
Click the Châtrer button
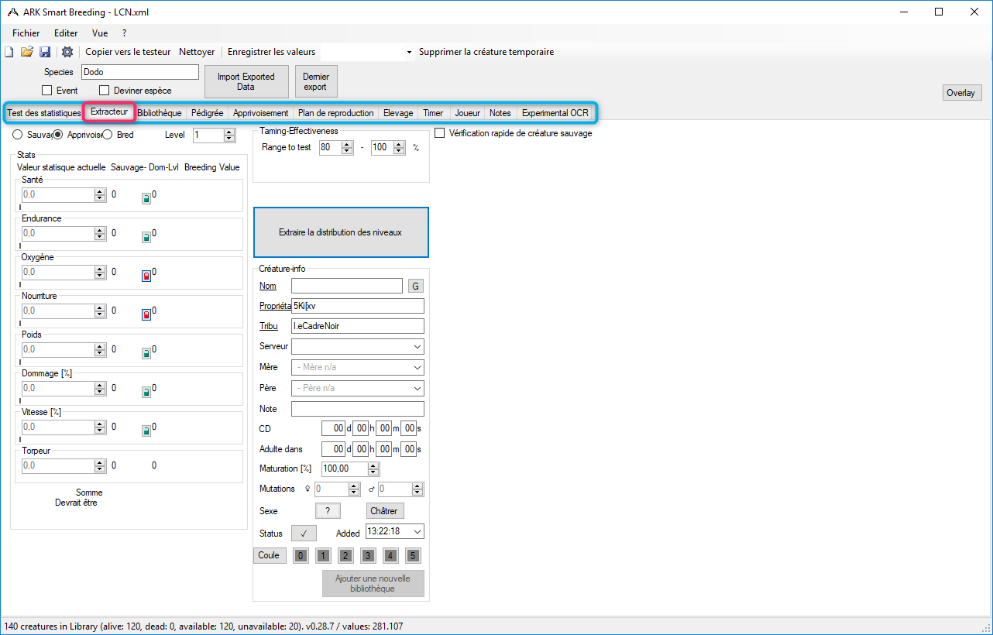[x=384, y=511]
